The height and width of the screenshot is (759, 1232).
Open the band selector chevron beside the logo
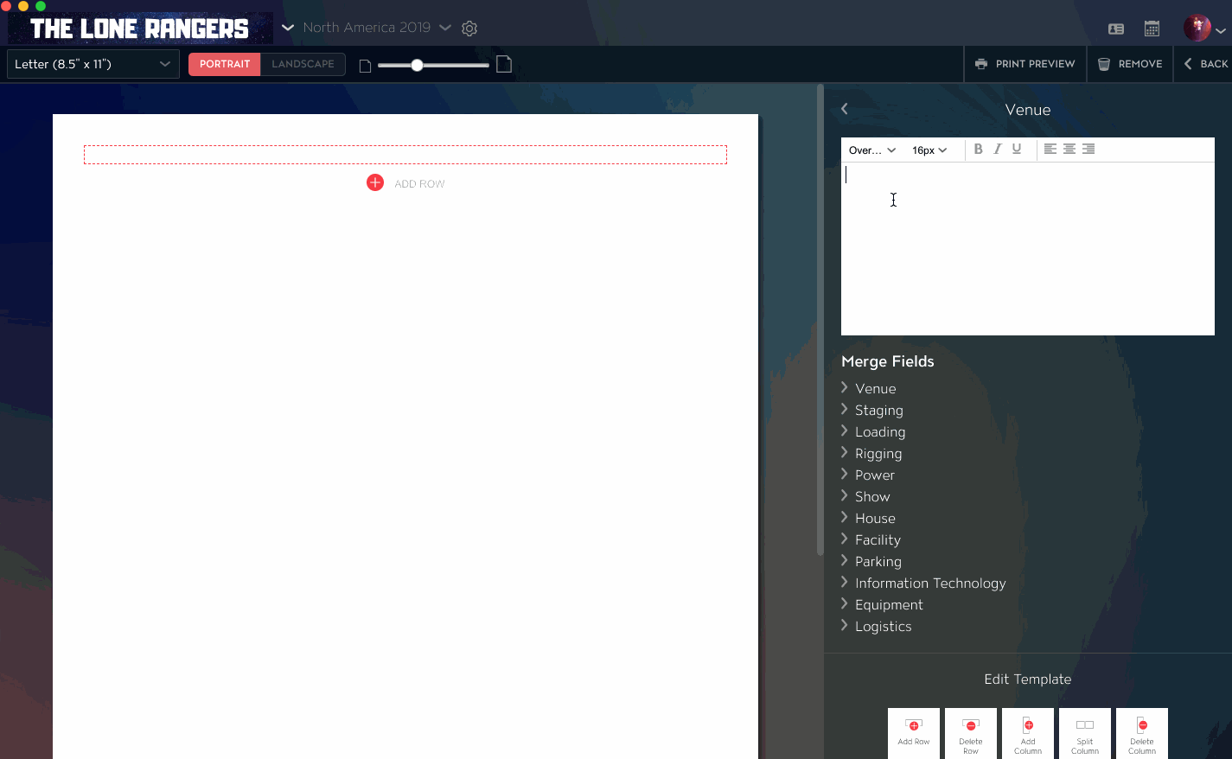point(288,28)
